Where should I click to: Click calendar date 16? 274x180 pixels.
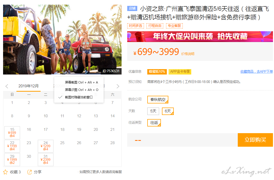tap(29, 130)
